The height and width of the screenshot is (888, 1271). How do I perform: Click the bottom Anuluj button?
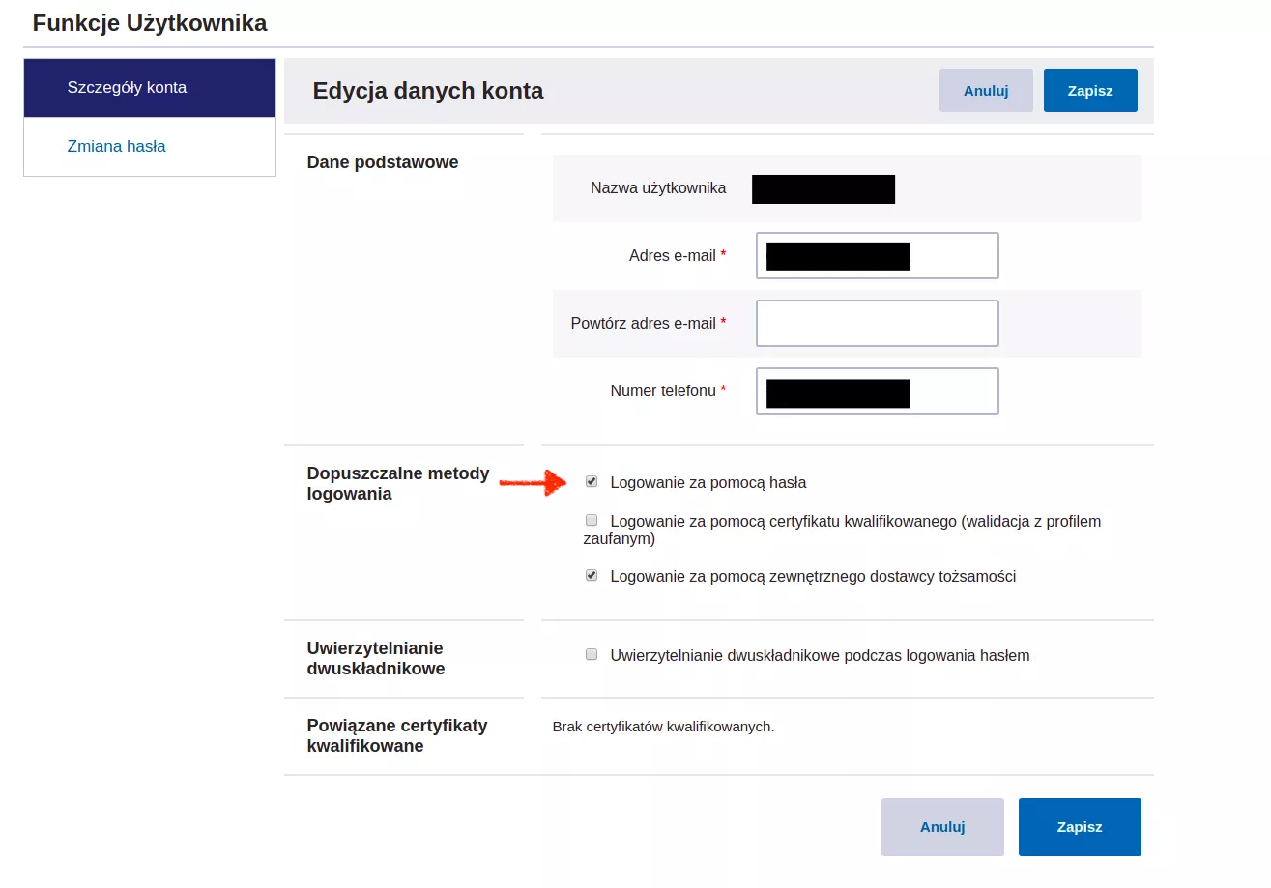coord(941,827)
